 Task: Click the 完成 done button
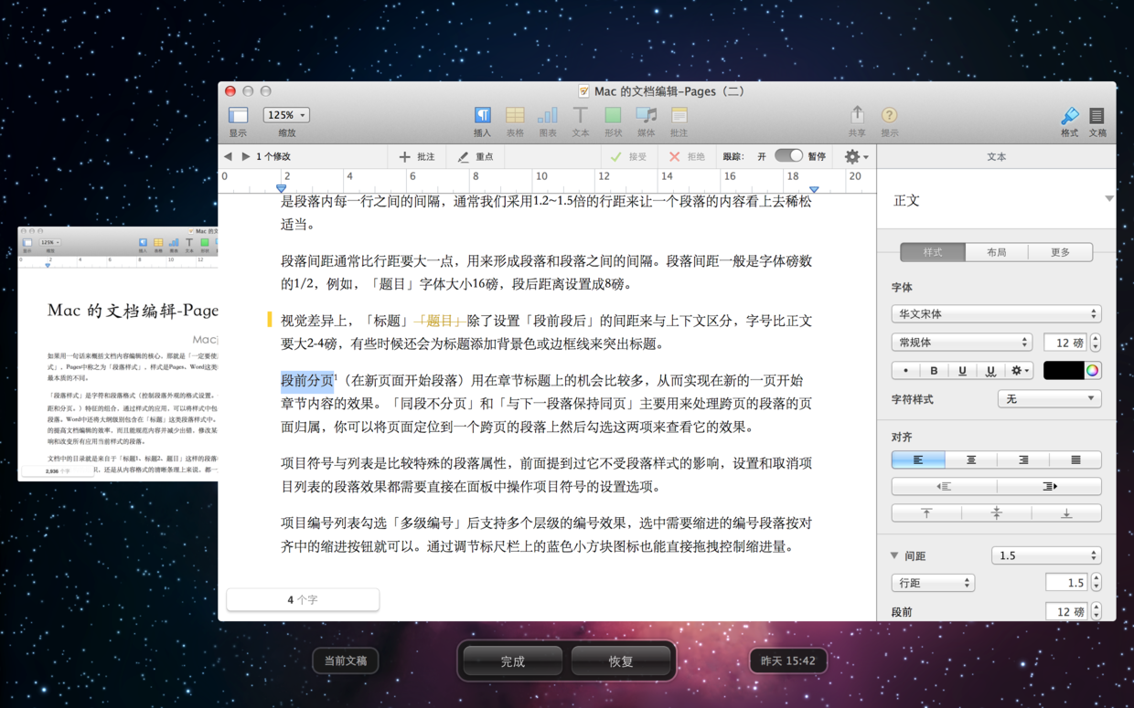(x=512, y=661)
